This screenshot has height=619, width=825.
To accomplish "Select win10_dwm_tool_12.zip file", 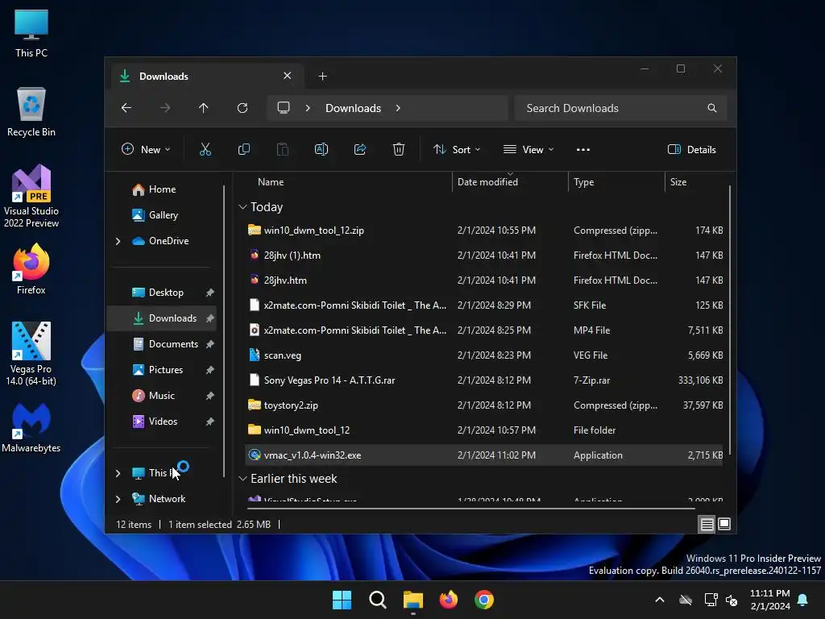I will (x=484, y=231).
